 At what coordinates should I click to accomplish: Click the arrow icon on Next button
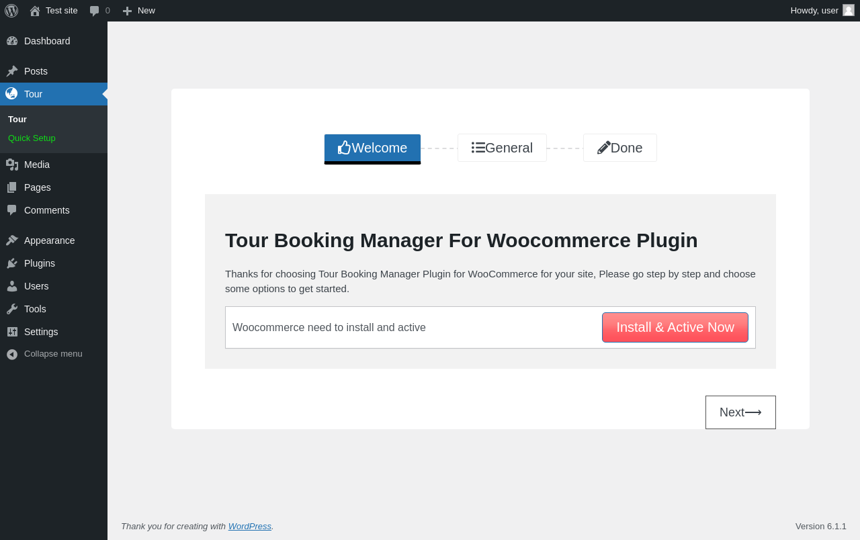(x=753, y=412)
